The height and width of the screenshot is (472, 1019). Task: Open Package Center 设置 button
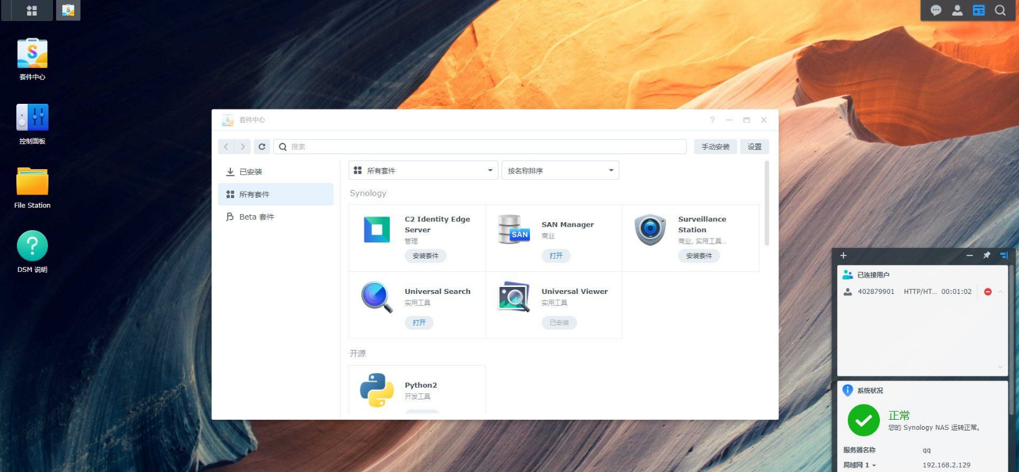(x=755, y=147)
